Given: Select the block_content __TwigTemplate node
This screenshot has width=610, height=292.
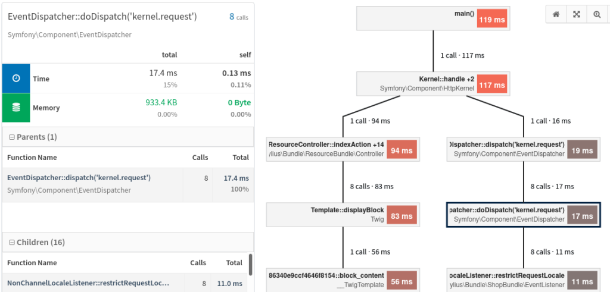Looking at the screenshot, I should [343, 280].
